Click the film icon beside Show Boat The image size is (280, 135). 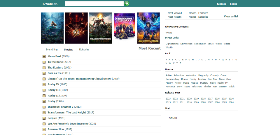(x=44, y=57)
